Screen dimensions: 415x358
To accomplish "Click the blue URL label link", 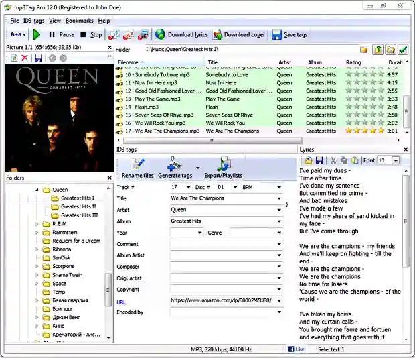I will pos(121,302).
